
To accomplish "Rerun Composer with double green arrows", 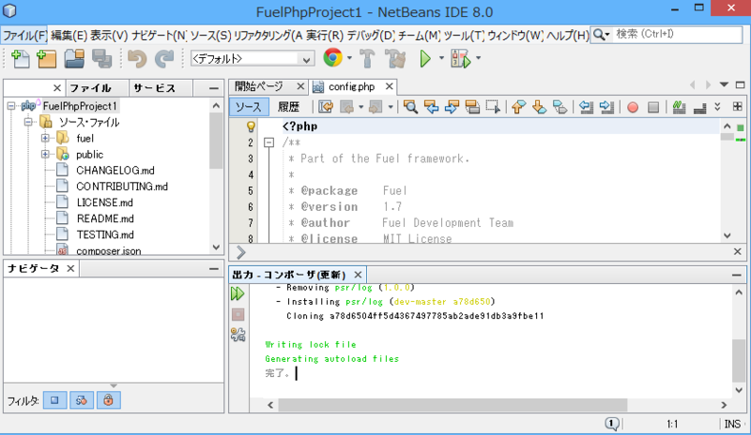I will click(238, 293).
